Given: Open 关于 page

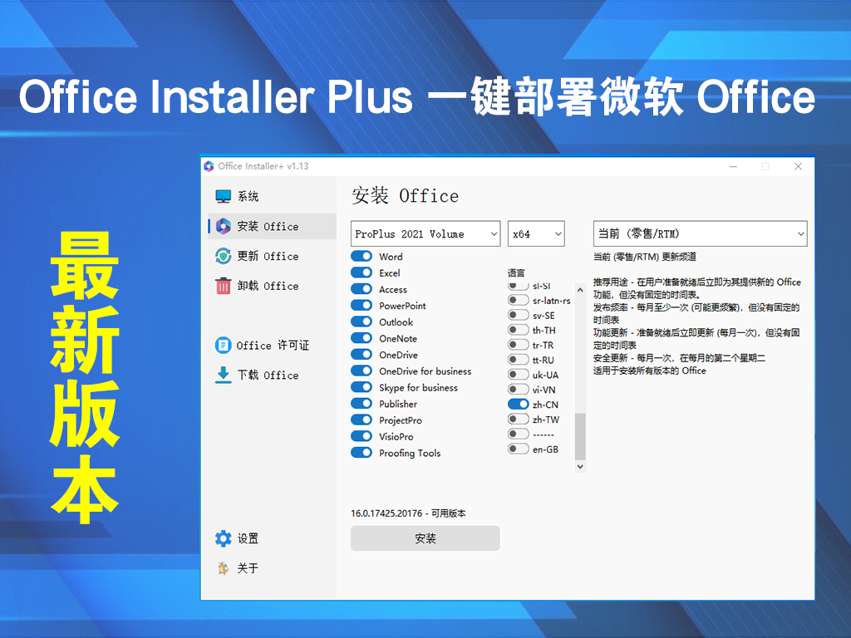Looking at the screenshot, I should click(273, 568).
